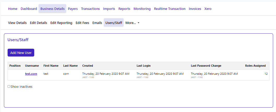Switch to the View Details tab

pos(17,23)
